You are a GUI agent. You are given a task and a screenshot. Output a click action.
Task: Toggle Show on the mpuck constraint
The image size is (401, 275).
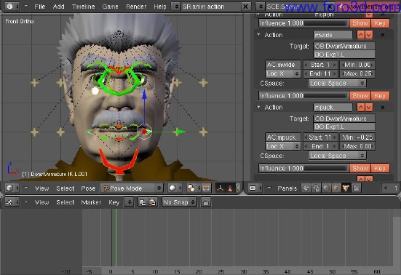pos(360,168)
